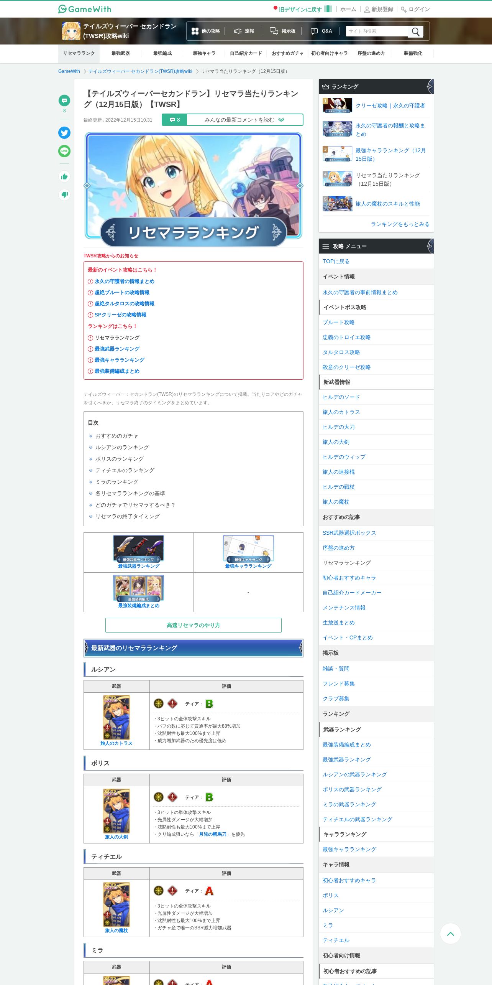The height and width of the screenshot is (985, 492).
Task: Click GameWith breadcrumb link
Action: (69, 71)
